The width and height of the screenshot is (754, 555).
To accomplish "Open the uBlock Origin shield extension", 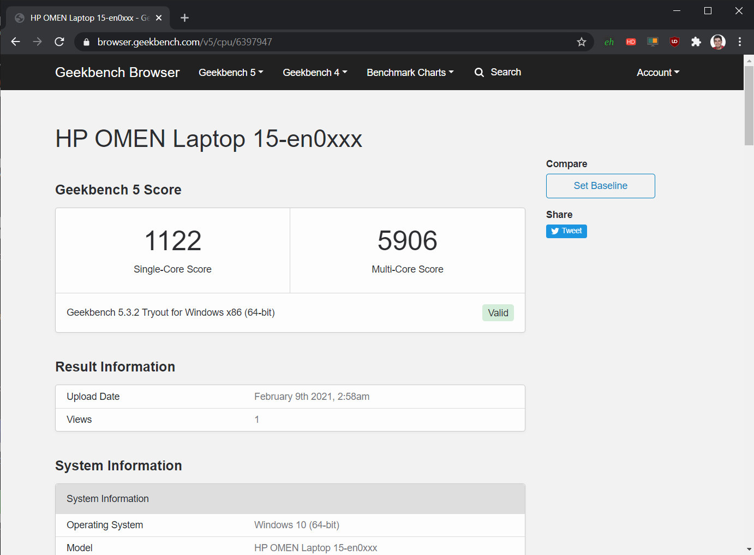I will pos(674,42).
